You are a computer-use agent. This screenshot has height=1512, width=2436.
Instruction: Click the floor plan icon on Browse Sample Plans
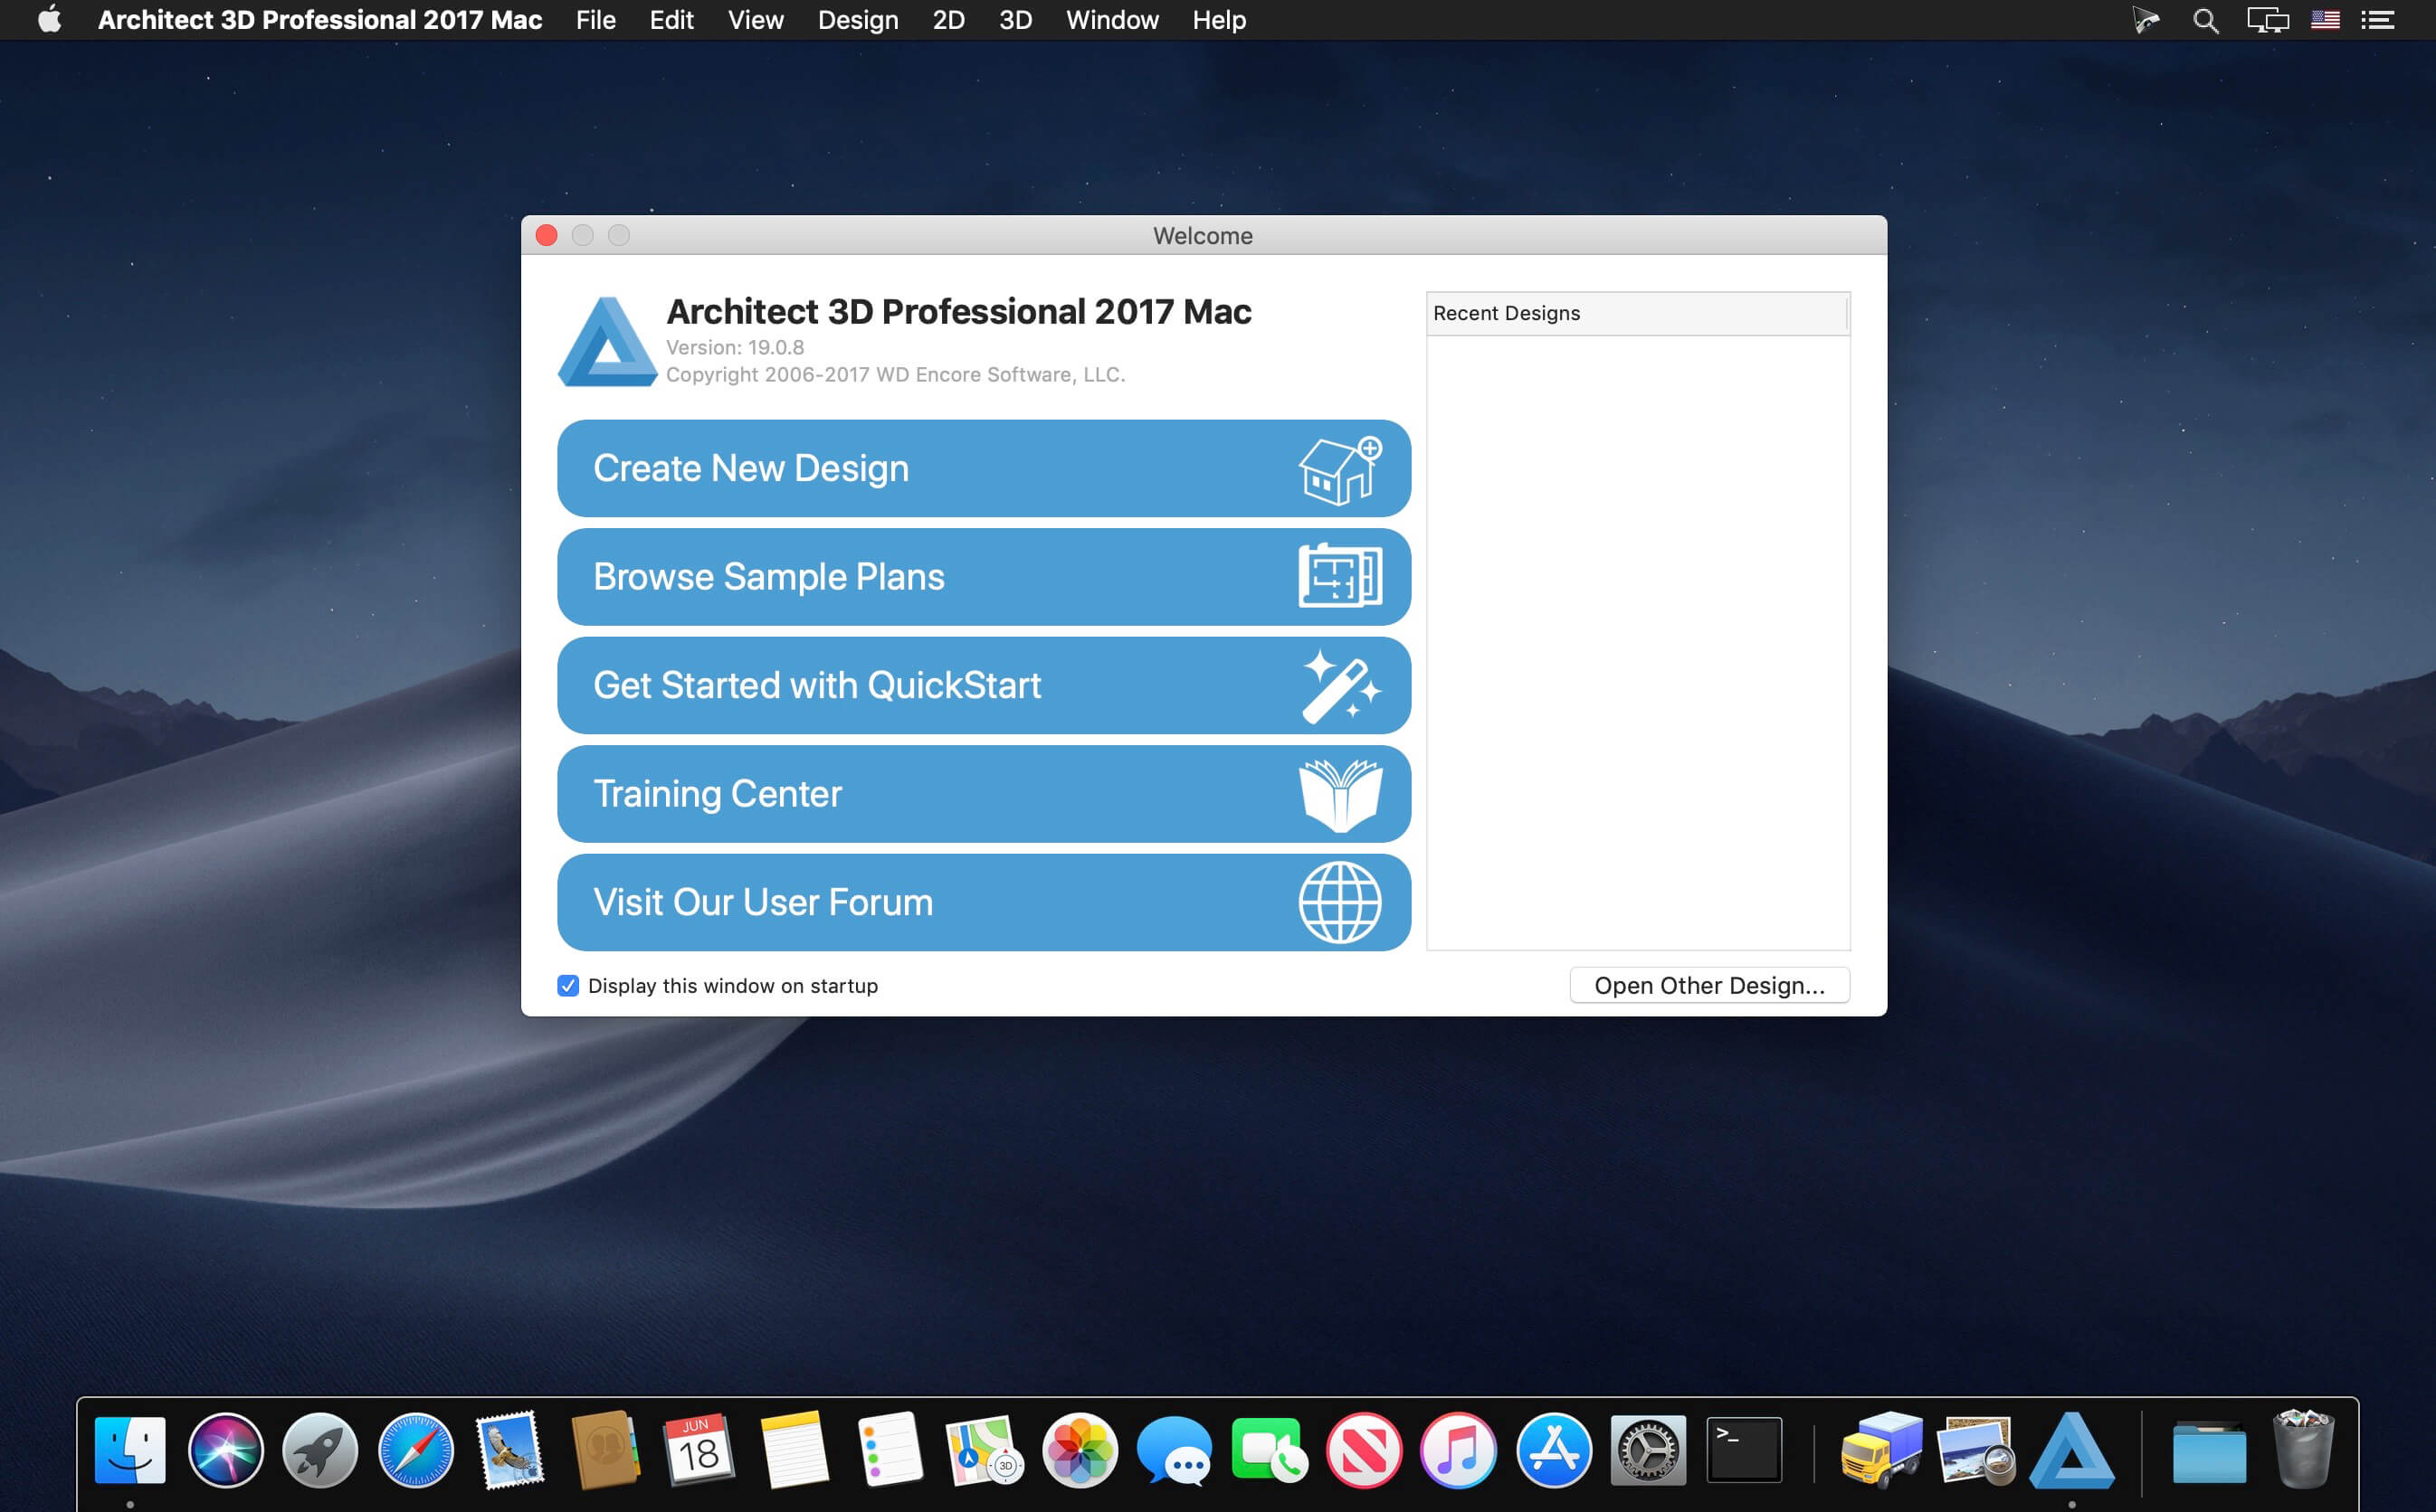tap(1340, 576)
